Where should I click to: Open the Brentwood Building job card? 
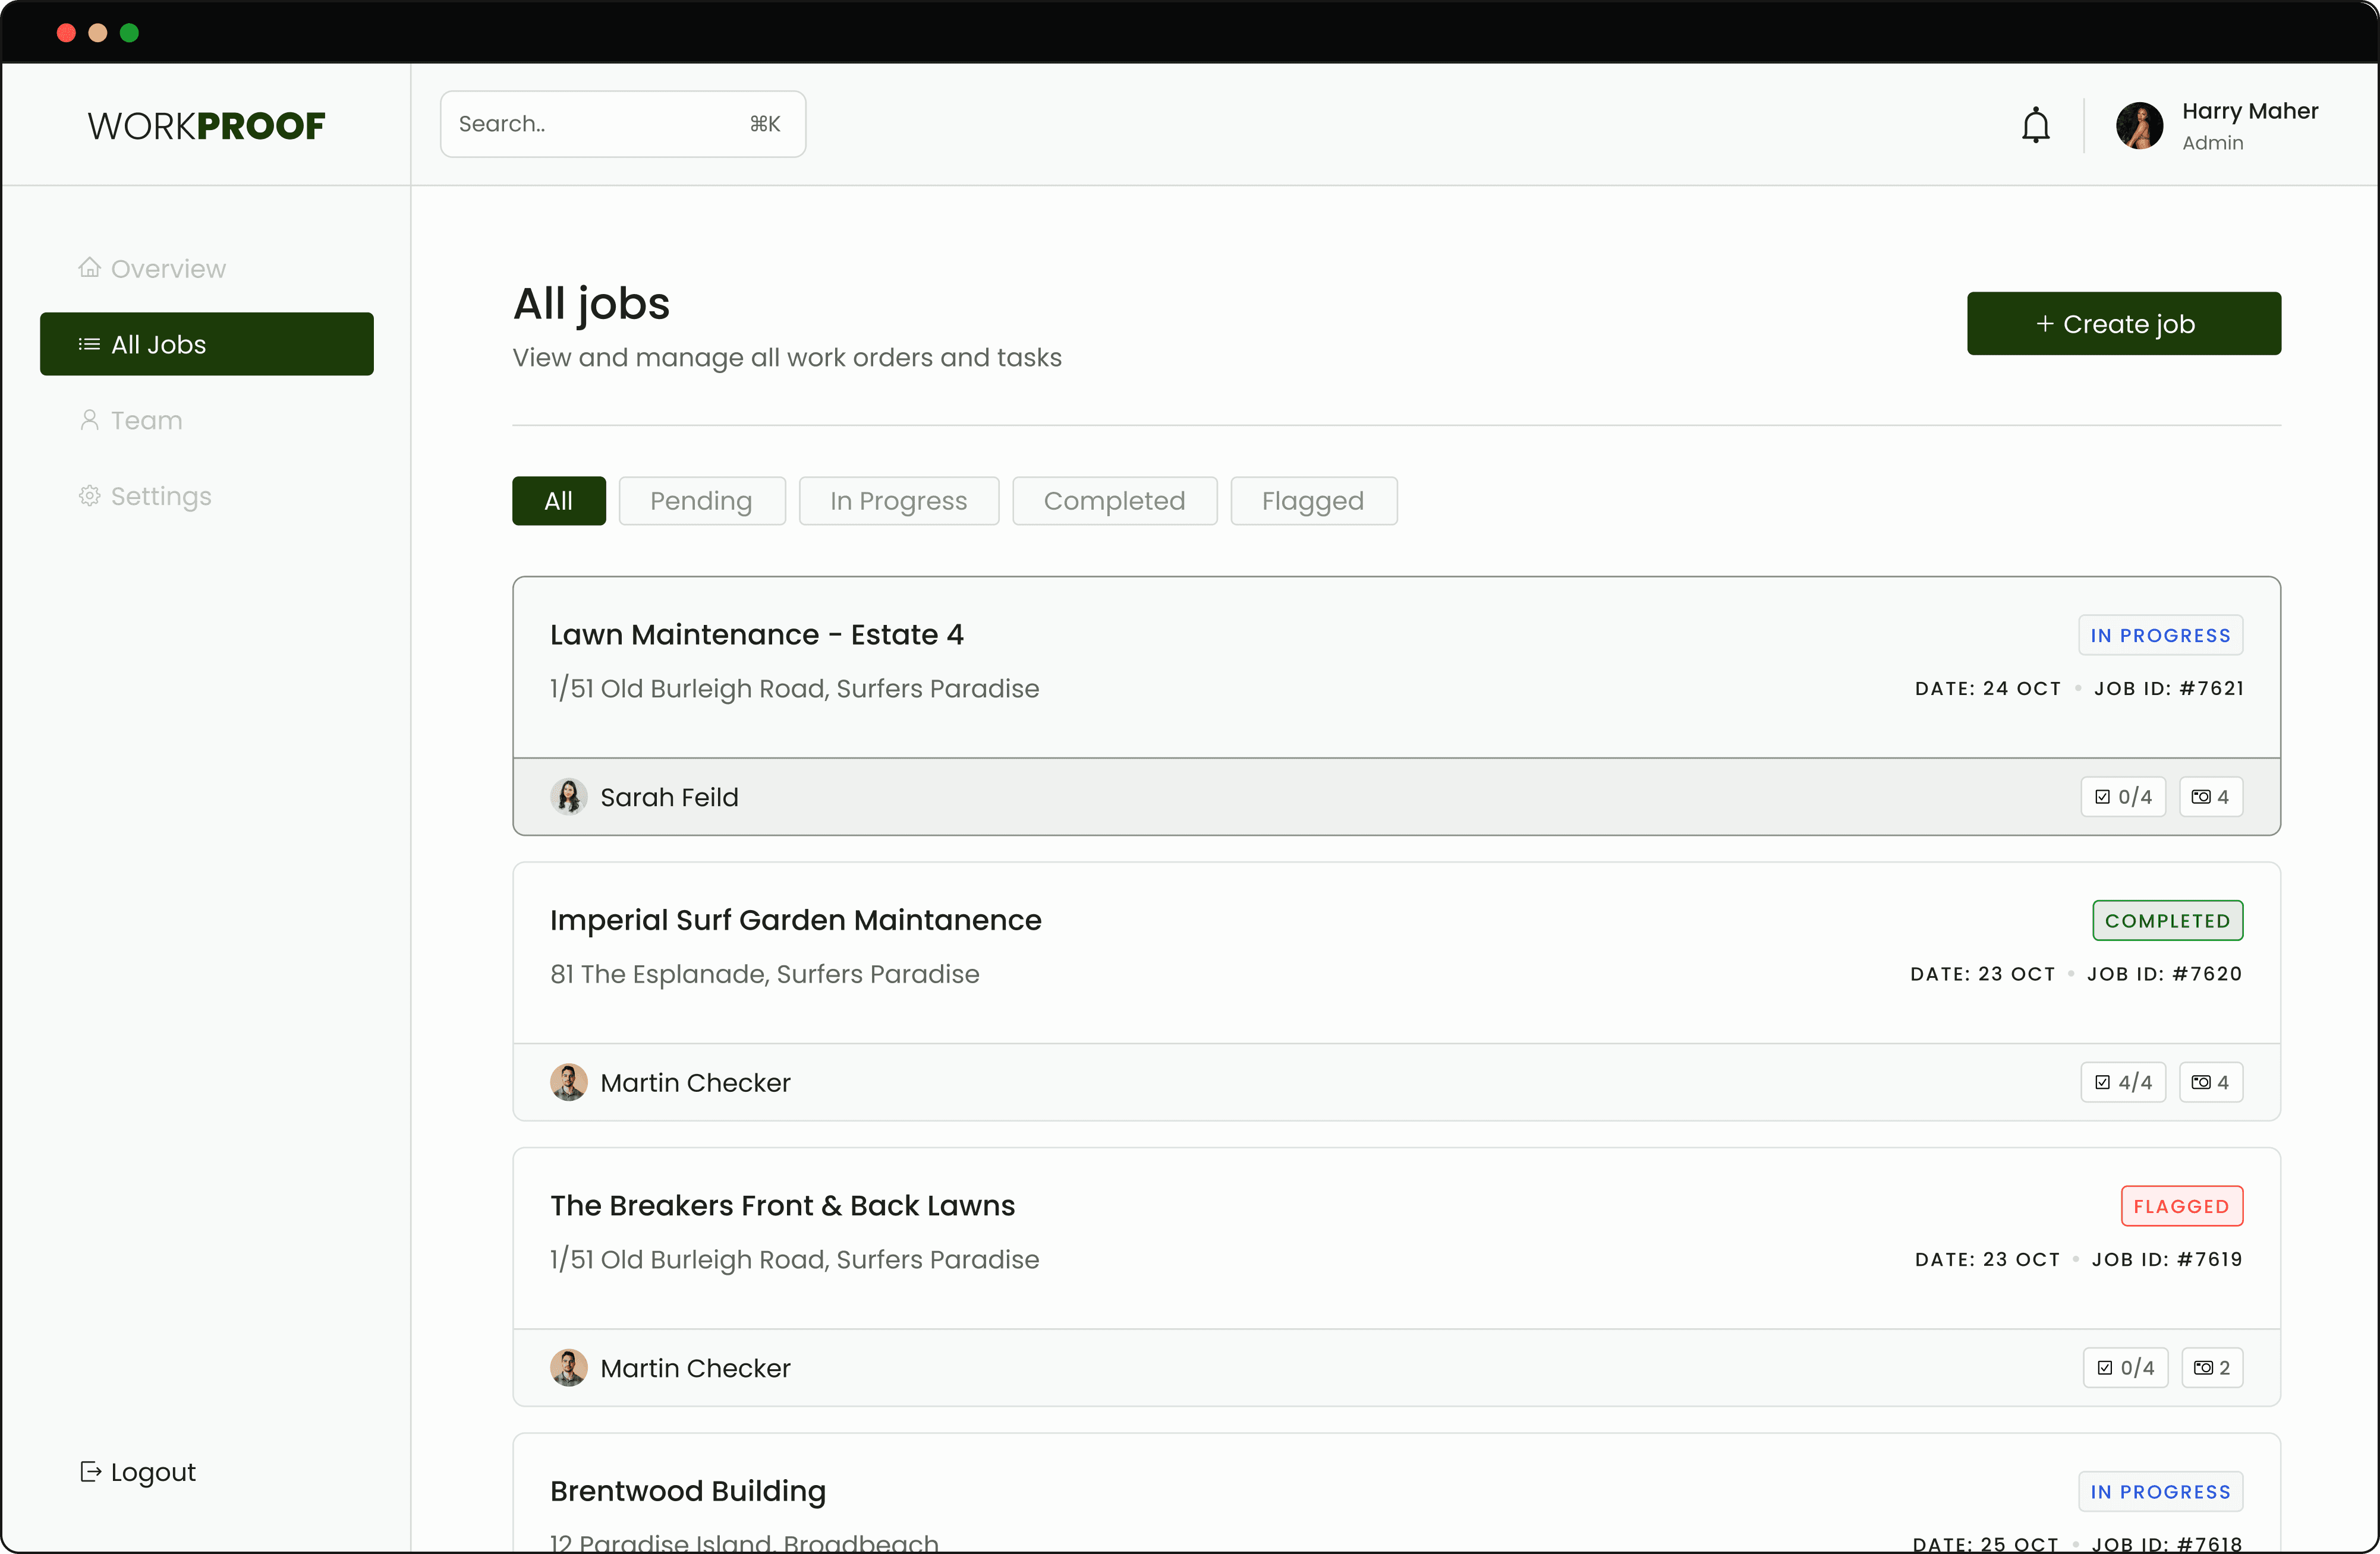(688, 1490)
